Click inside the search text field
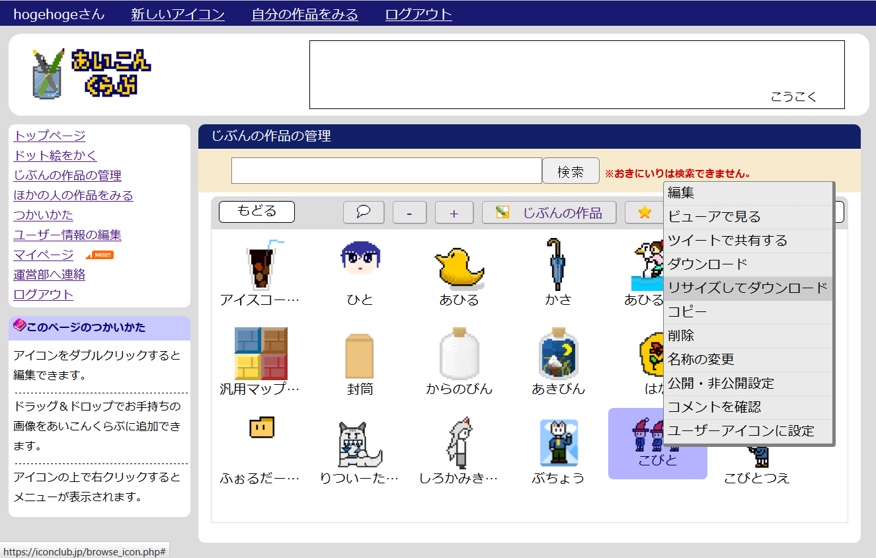The width and height of the screenshot is (876, 558). 385,171
